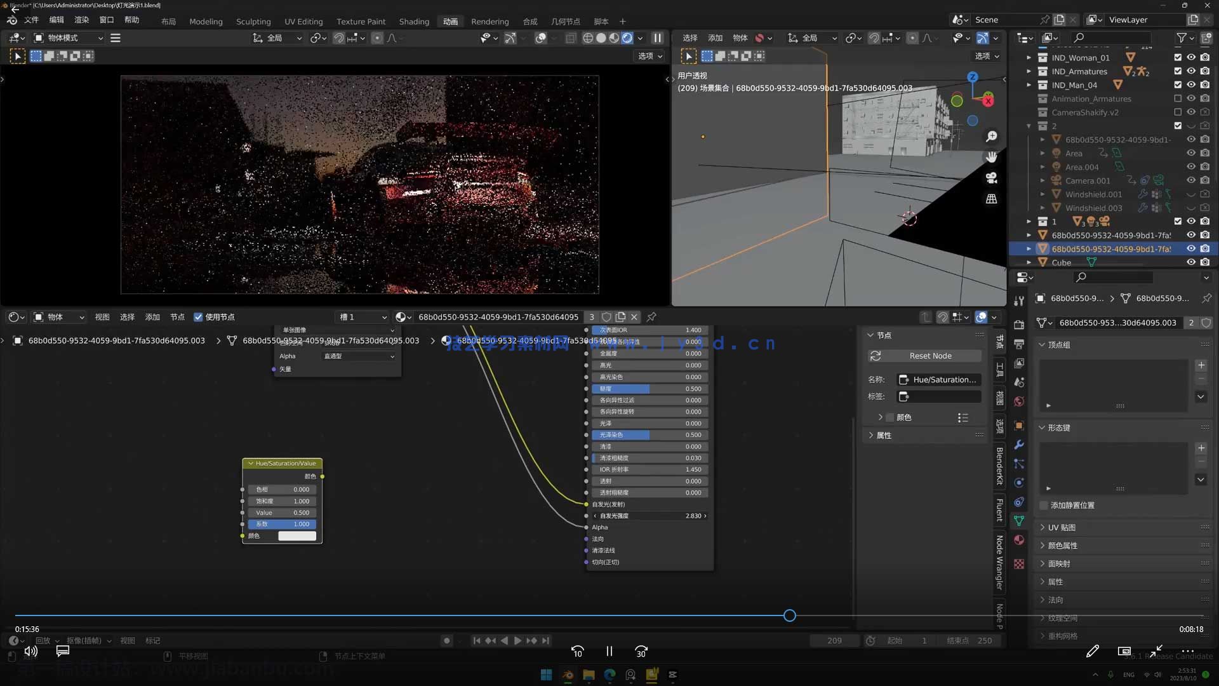The width and height of the screenshot is (1219, 686).
Task: Enable the Animation_Armatures collection checkbox
Action: 1178,99
